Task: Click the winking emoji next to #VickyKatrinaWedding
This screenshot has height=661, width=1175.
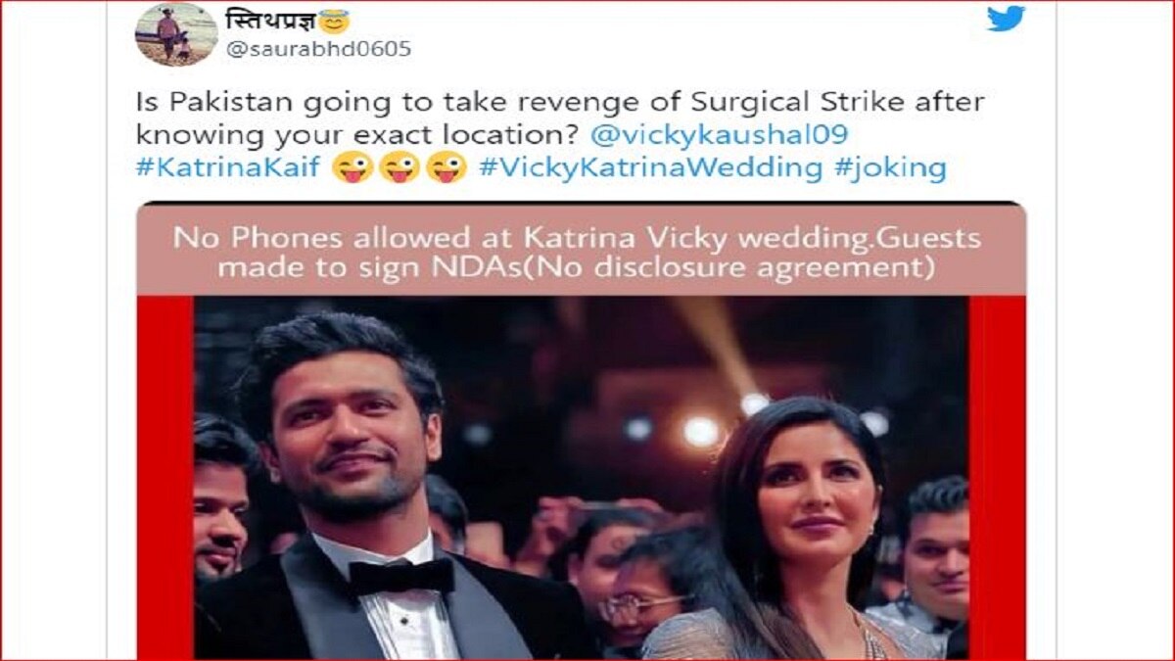Action: (x=447, y=168)
